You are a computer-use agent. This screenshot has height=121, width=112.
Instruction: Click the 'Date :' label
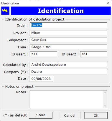pos(23,78)
